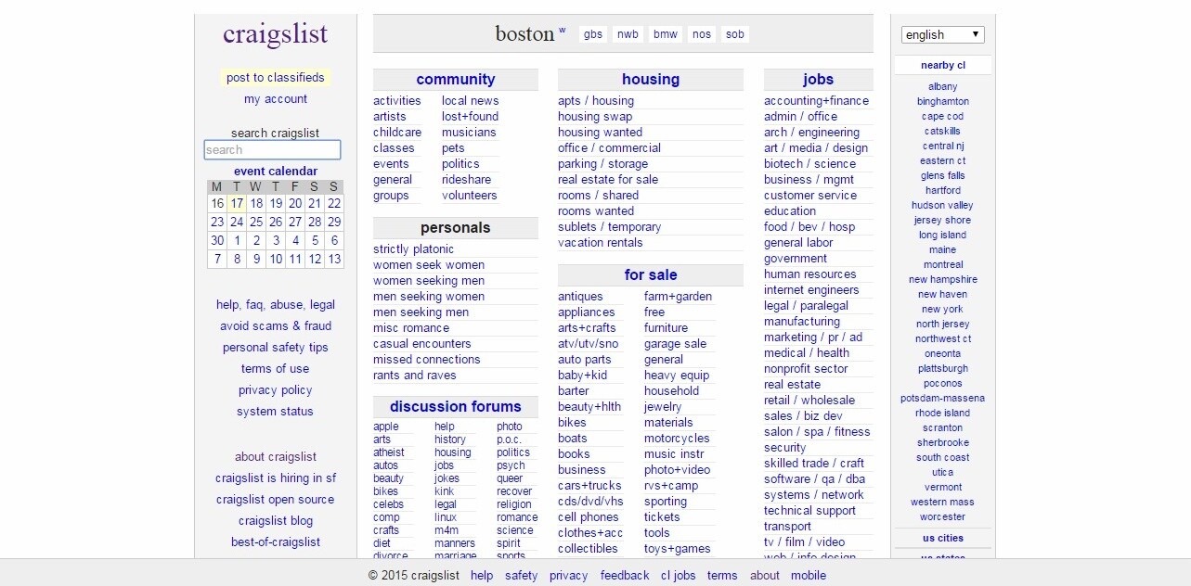Open the discussion forums header
Viewport: 1191px width, 586px height.
[x=456, y=407]
